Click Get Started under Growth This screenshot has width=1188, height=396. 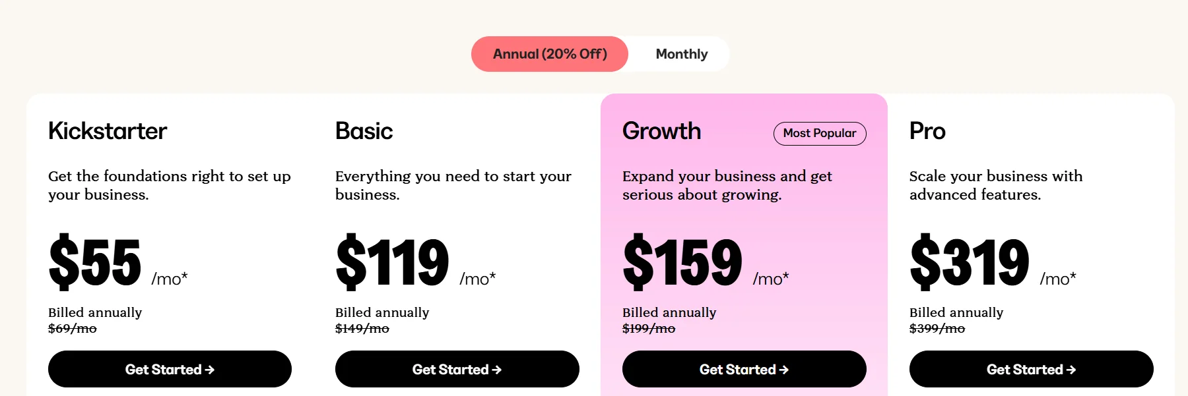click(x=744, y=369)
